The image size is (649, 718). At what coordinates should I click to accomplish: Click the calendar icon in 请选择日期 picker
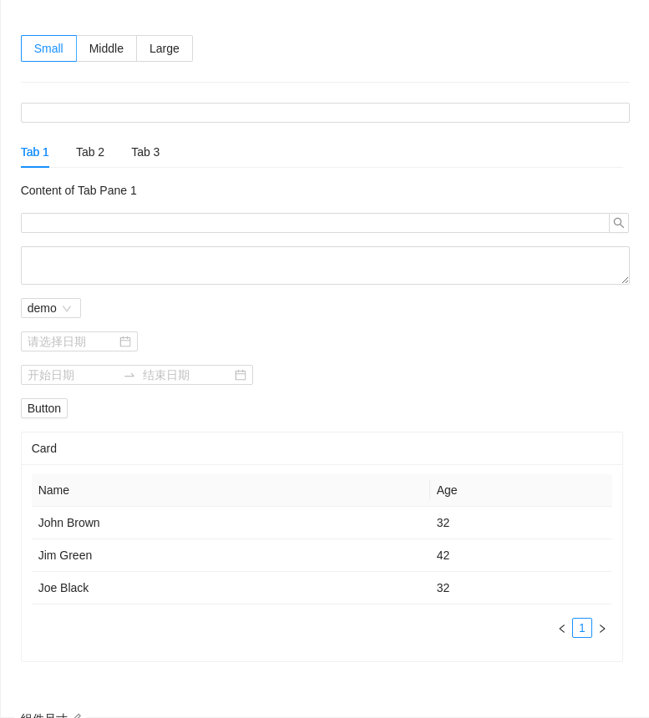click(x=125, y=341)
